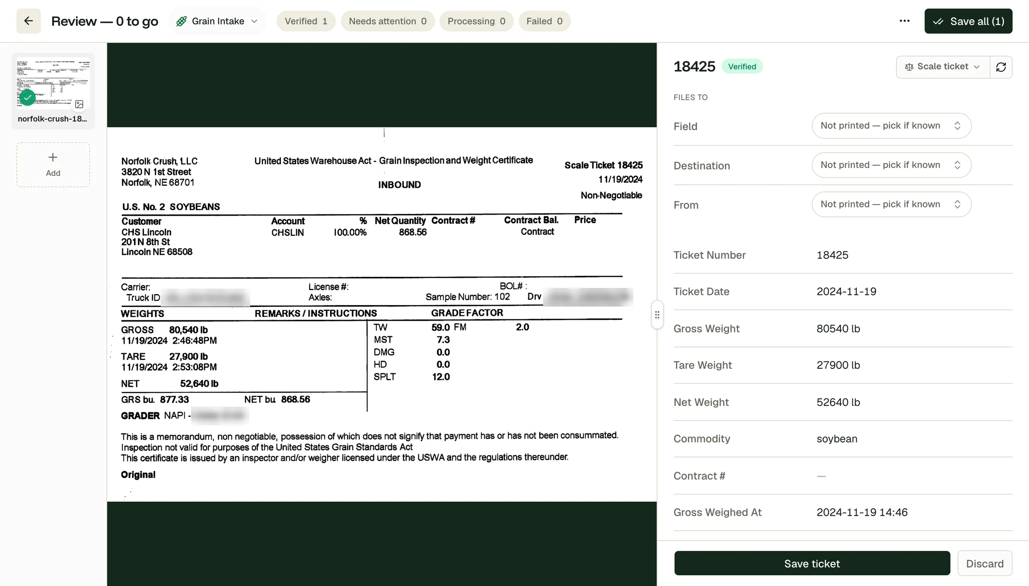The width and height of the screenshot is (1029, 586).
Task: Click the green verified checkmark on thumbnail
Action: (x=27, y=98)
